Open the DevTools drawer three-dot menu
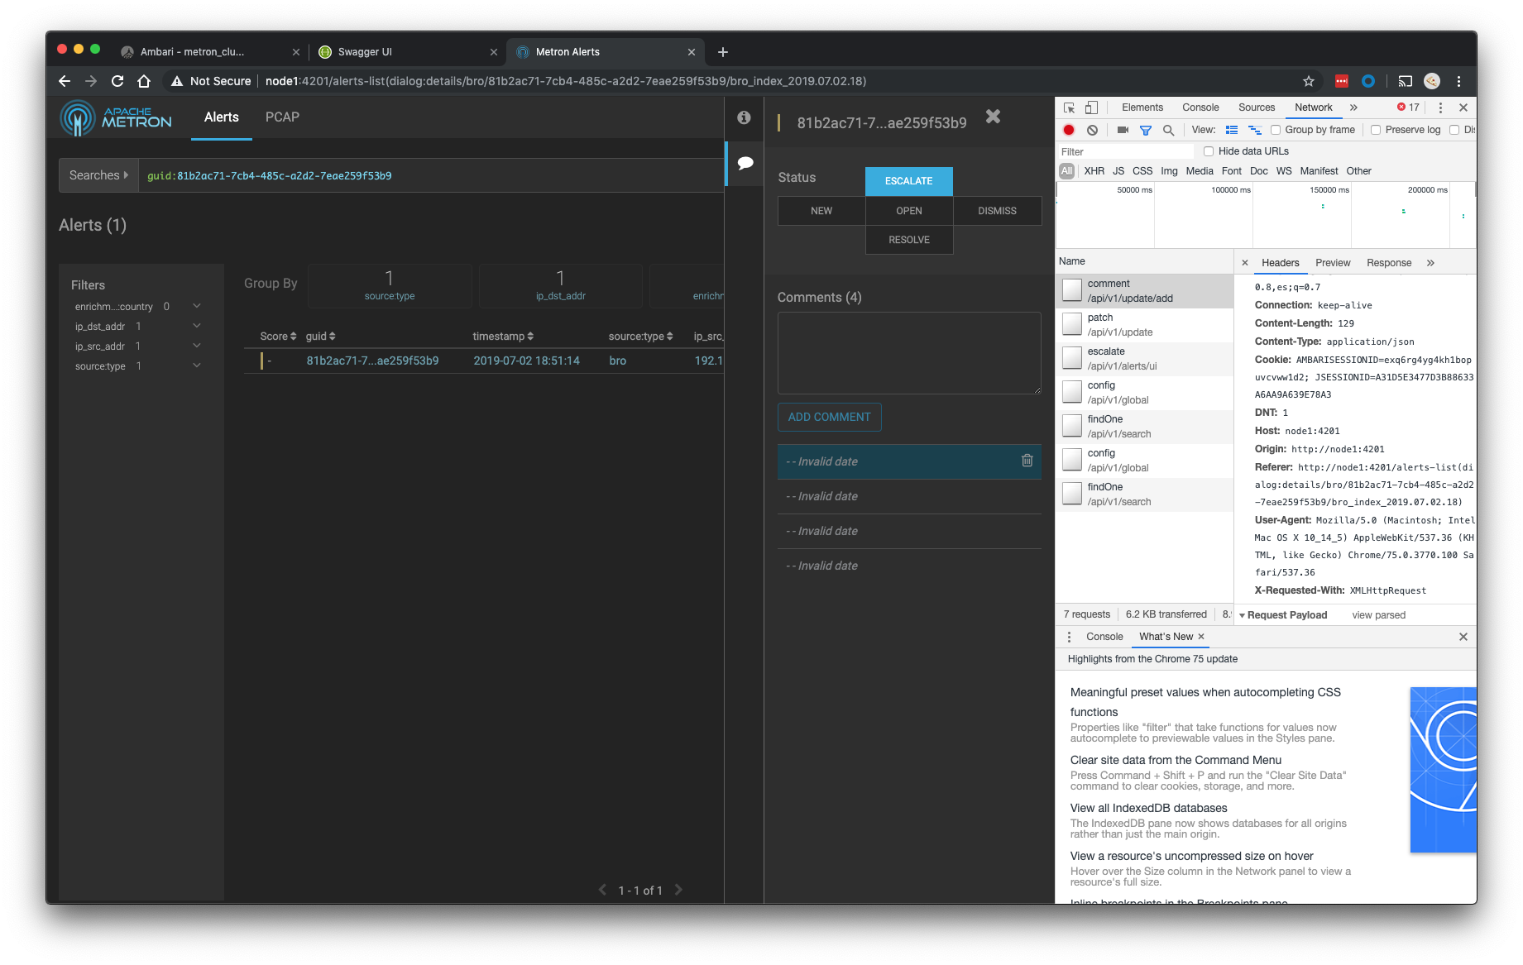The width and height of the screenshot is (1523, 965). tap(1069, 637)
